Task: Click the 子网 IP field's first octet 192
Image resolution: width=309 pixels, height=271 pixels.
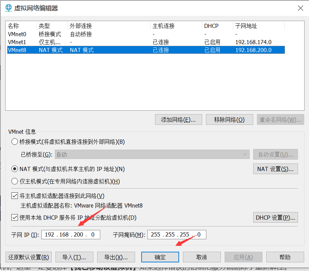Action: pos(50,234)
